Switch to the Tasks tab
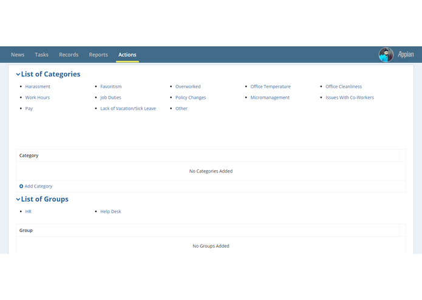Viewport: 422px width, 300px height. [41, 55]
